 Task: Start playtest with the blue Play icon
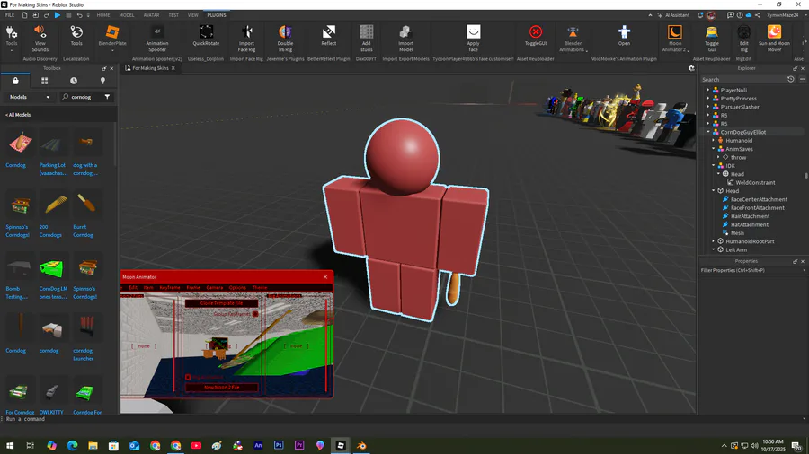(x=58, y=15)
